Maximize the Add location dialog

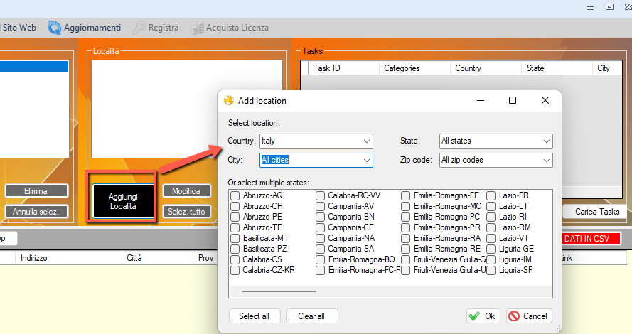point(512,101)
